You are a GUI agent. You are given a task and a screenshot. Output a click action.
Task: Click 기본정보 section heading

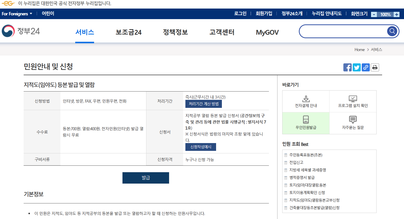click(x=33, y=194)
